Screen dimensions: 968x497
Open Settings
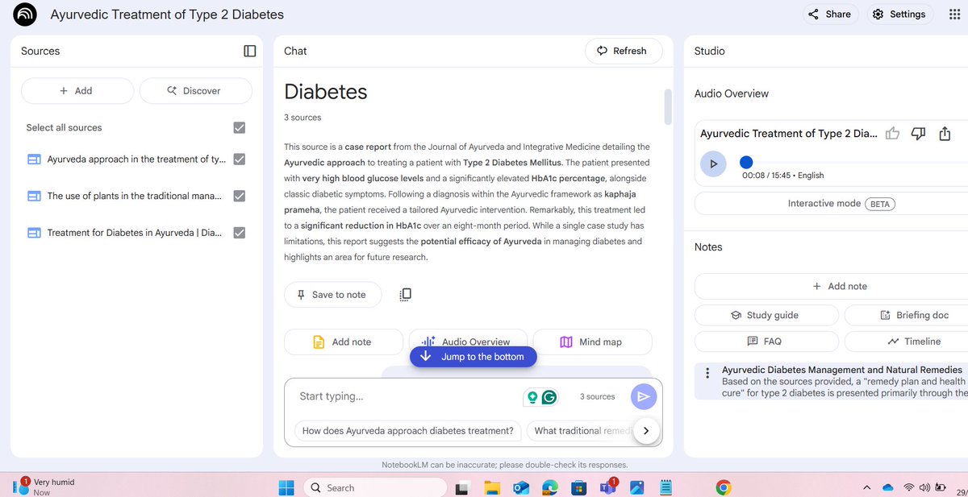pyautogui.click(x=899, y=14)
